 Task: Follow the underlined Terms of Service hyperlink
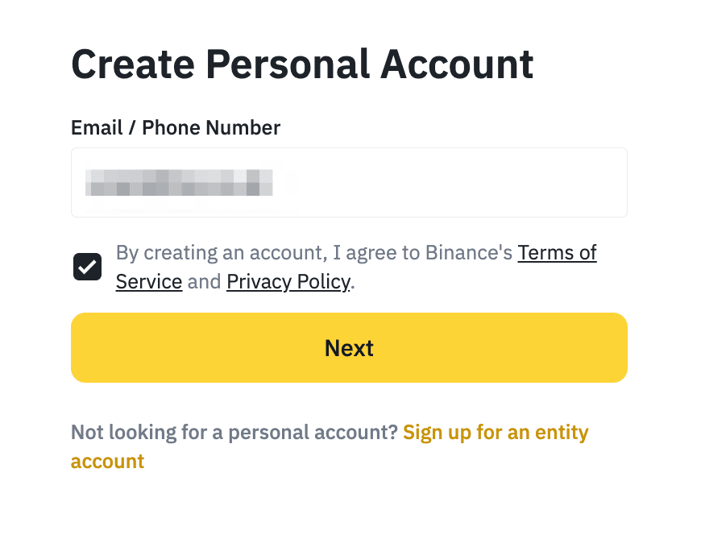(x=557, y=252)
